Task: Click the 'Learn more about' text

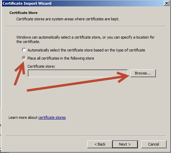Action: pyautogui.click(x=23, y=117)
